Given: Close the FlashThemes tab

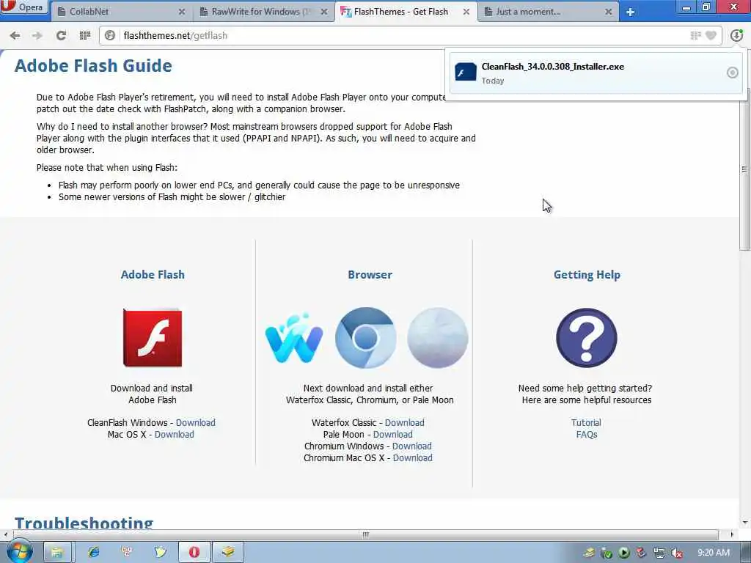Looking at the screenshot, I should [466, 12].
